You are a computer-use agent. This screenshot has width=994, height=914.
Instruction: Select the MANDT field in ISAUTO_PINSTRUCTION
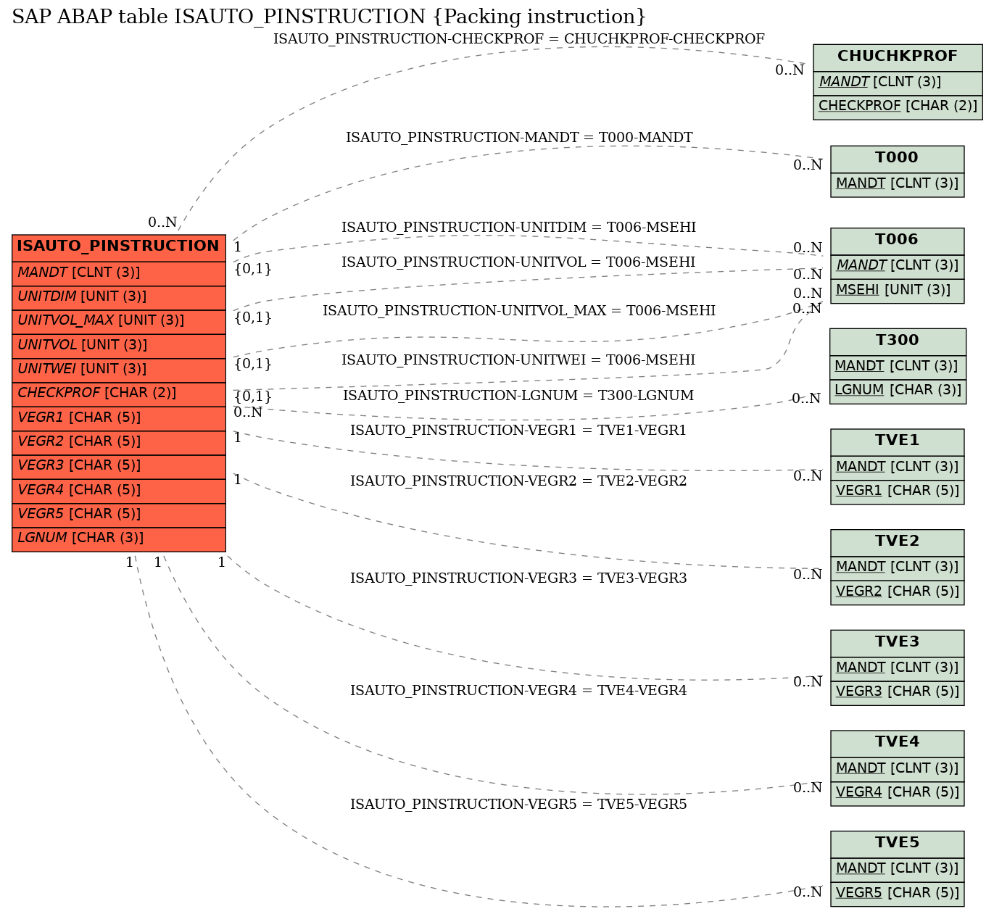click(x=119, y=273)
